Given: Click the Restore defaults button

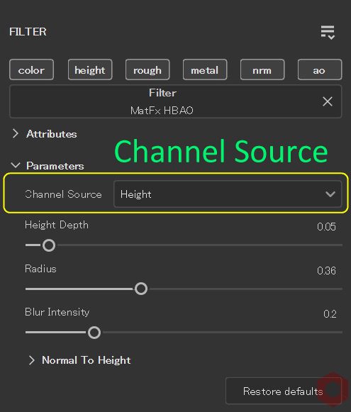Looking at the screenshot, I should tap(284, 391).
